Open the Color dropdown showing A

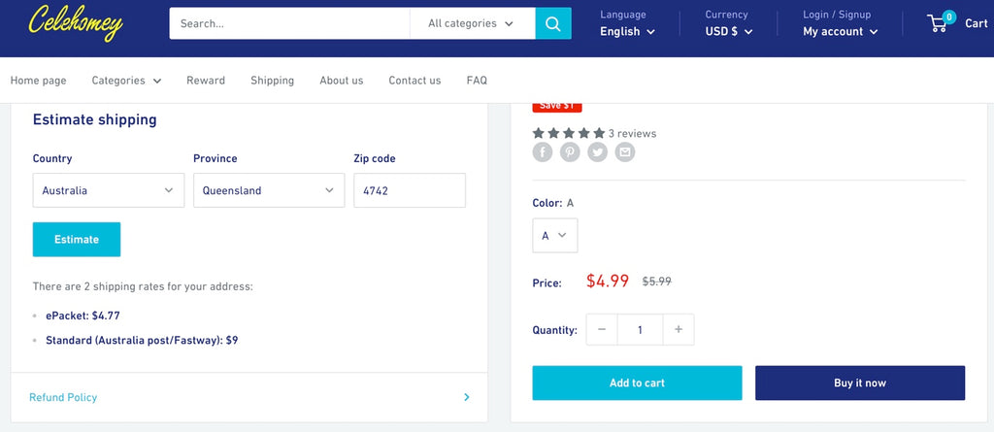coord(554,236)
